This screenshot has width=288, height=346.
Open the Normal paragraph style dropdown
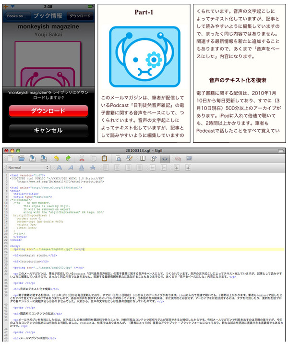point(28,168)
